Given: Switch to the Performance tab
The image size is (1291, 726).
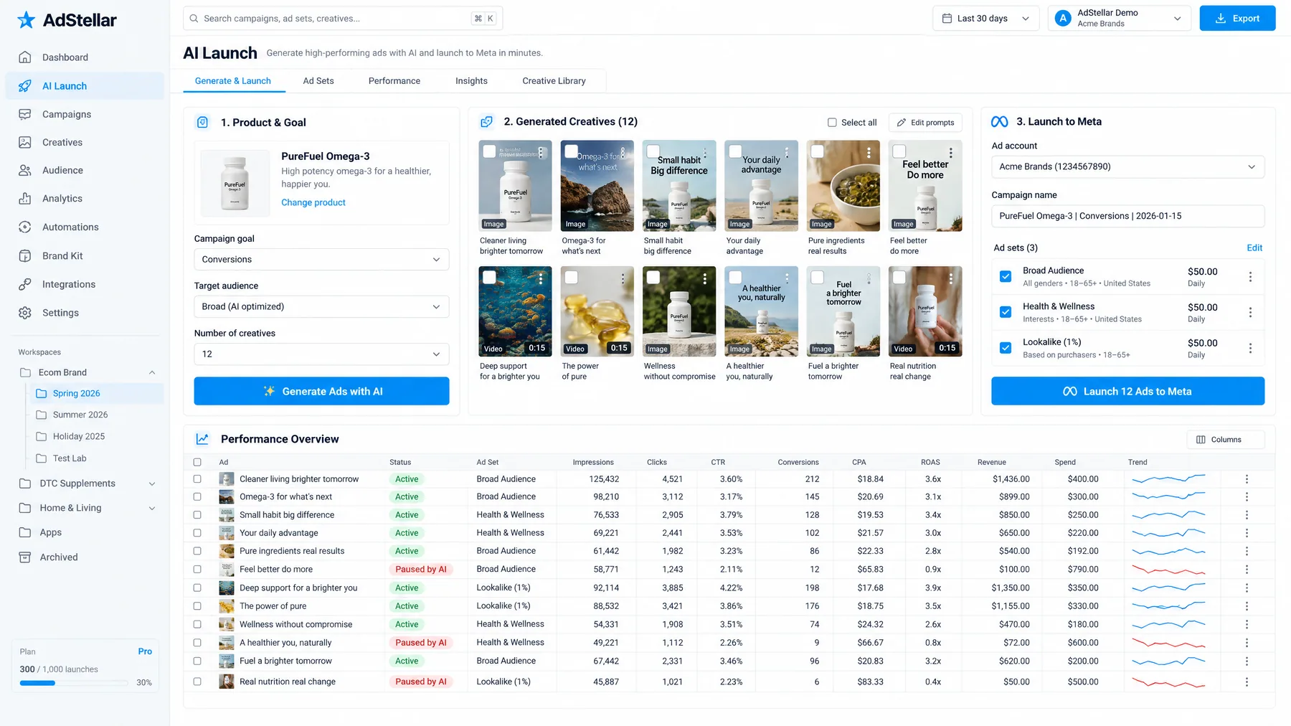Looking at the screenshot, I should click(394, 81).
